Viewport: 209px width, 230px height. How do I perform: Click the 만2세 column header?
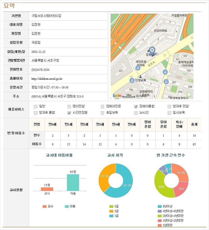(x=84, y=124)
